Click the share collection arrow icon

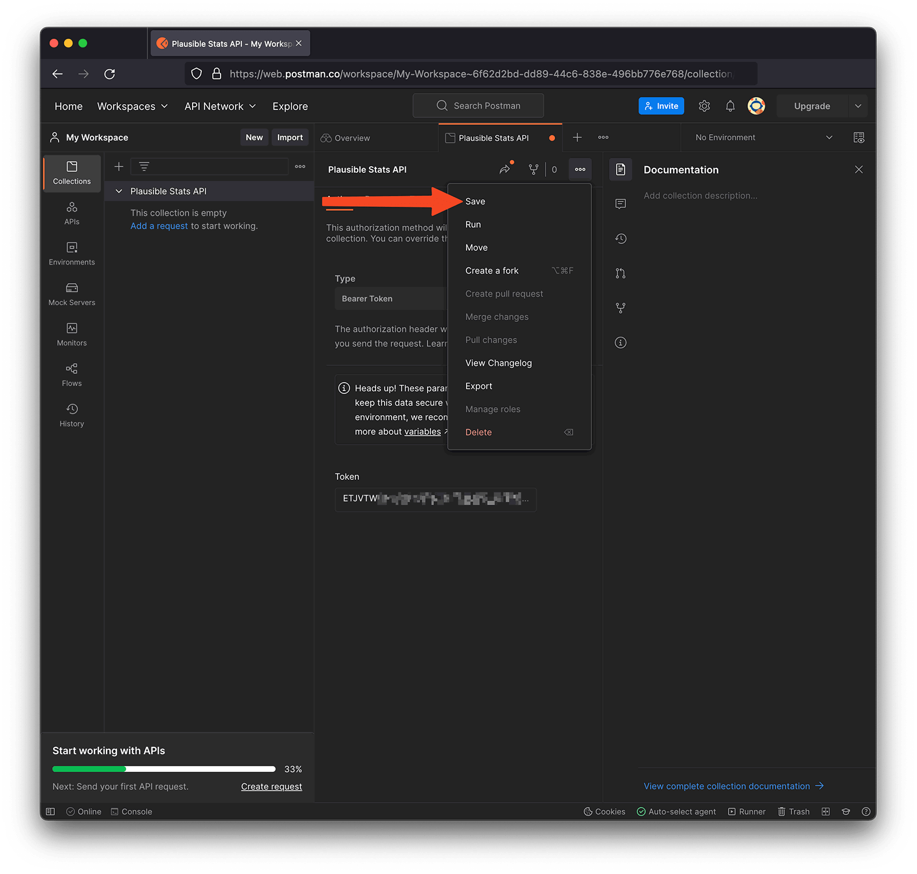click(x=504, y=170)
